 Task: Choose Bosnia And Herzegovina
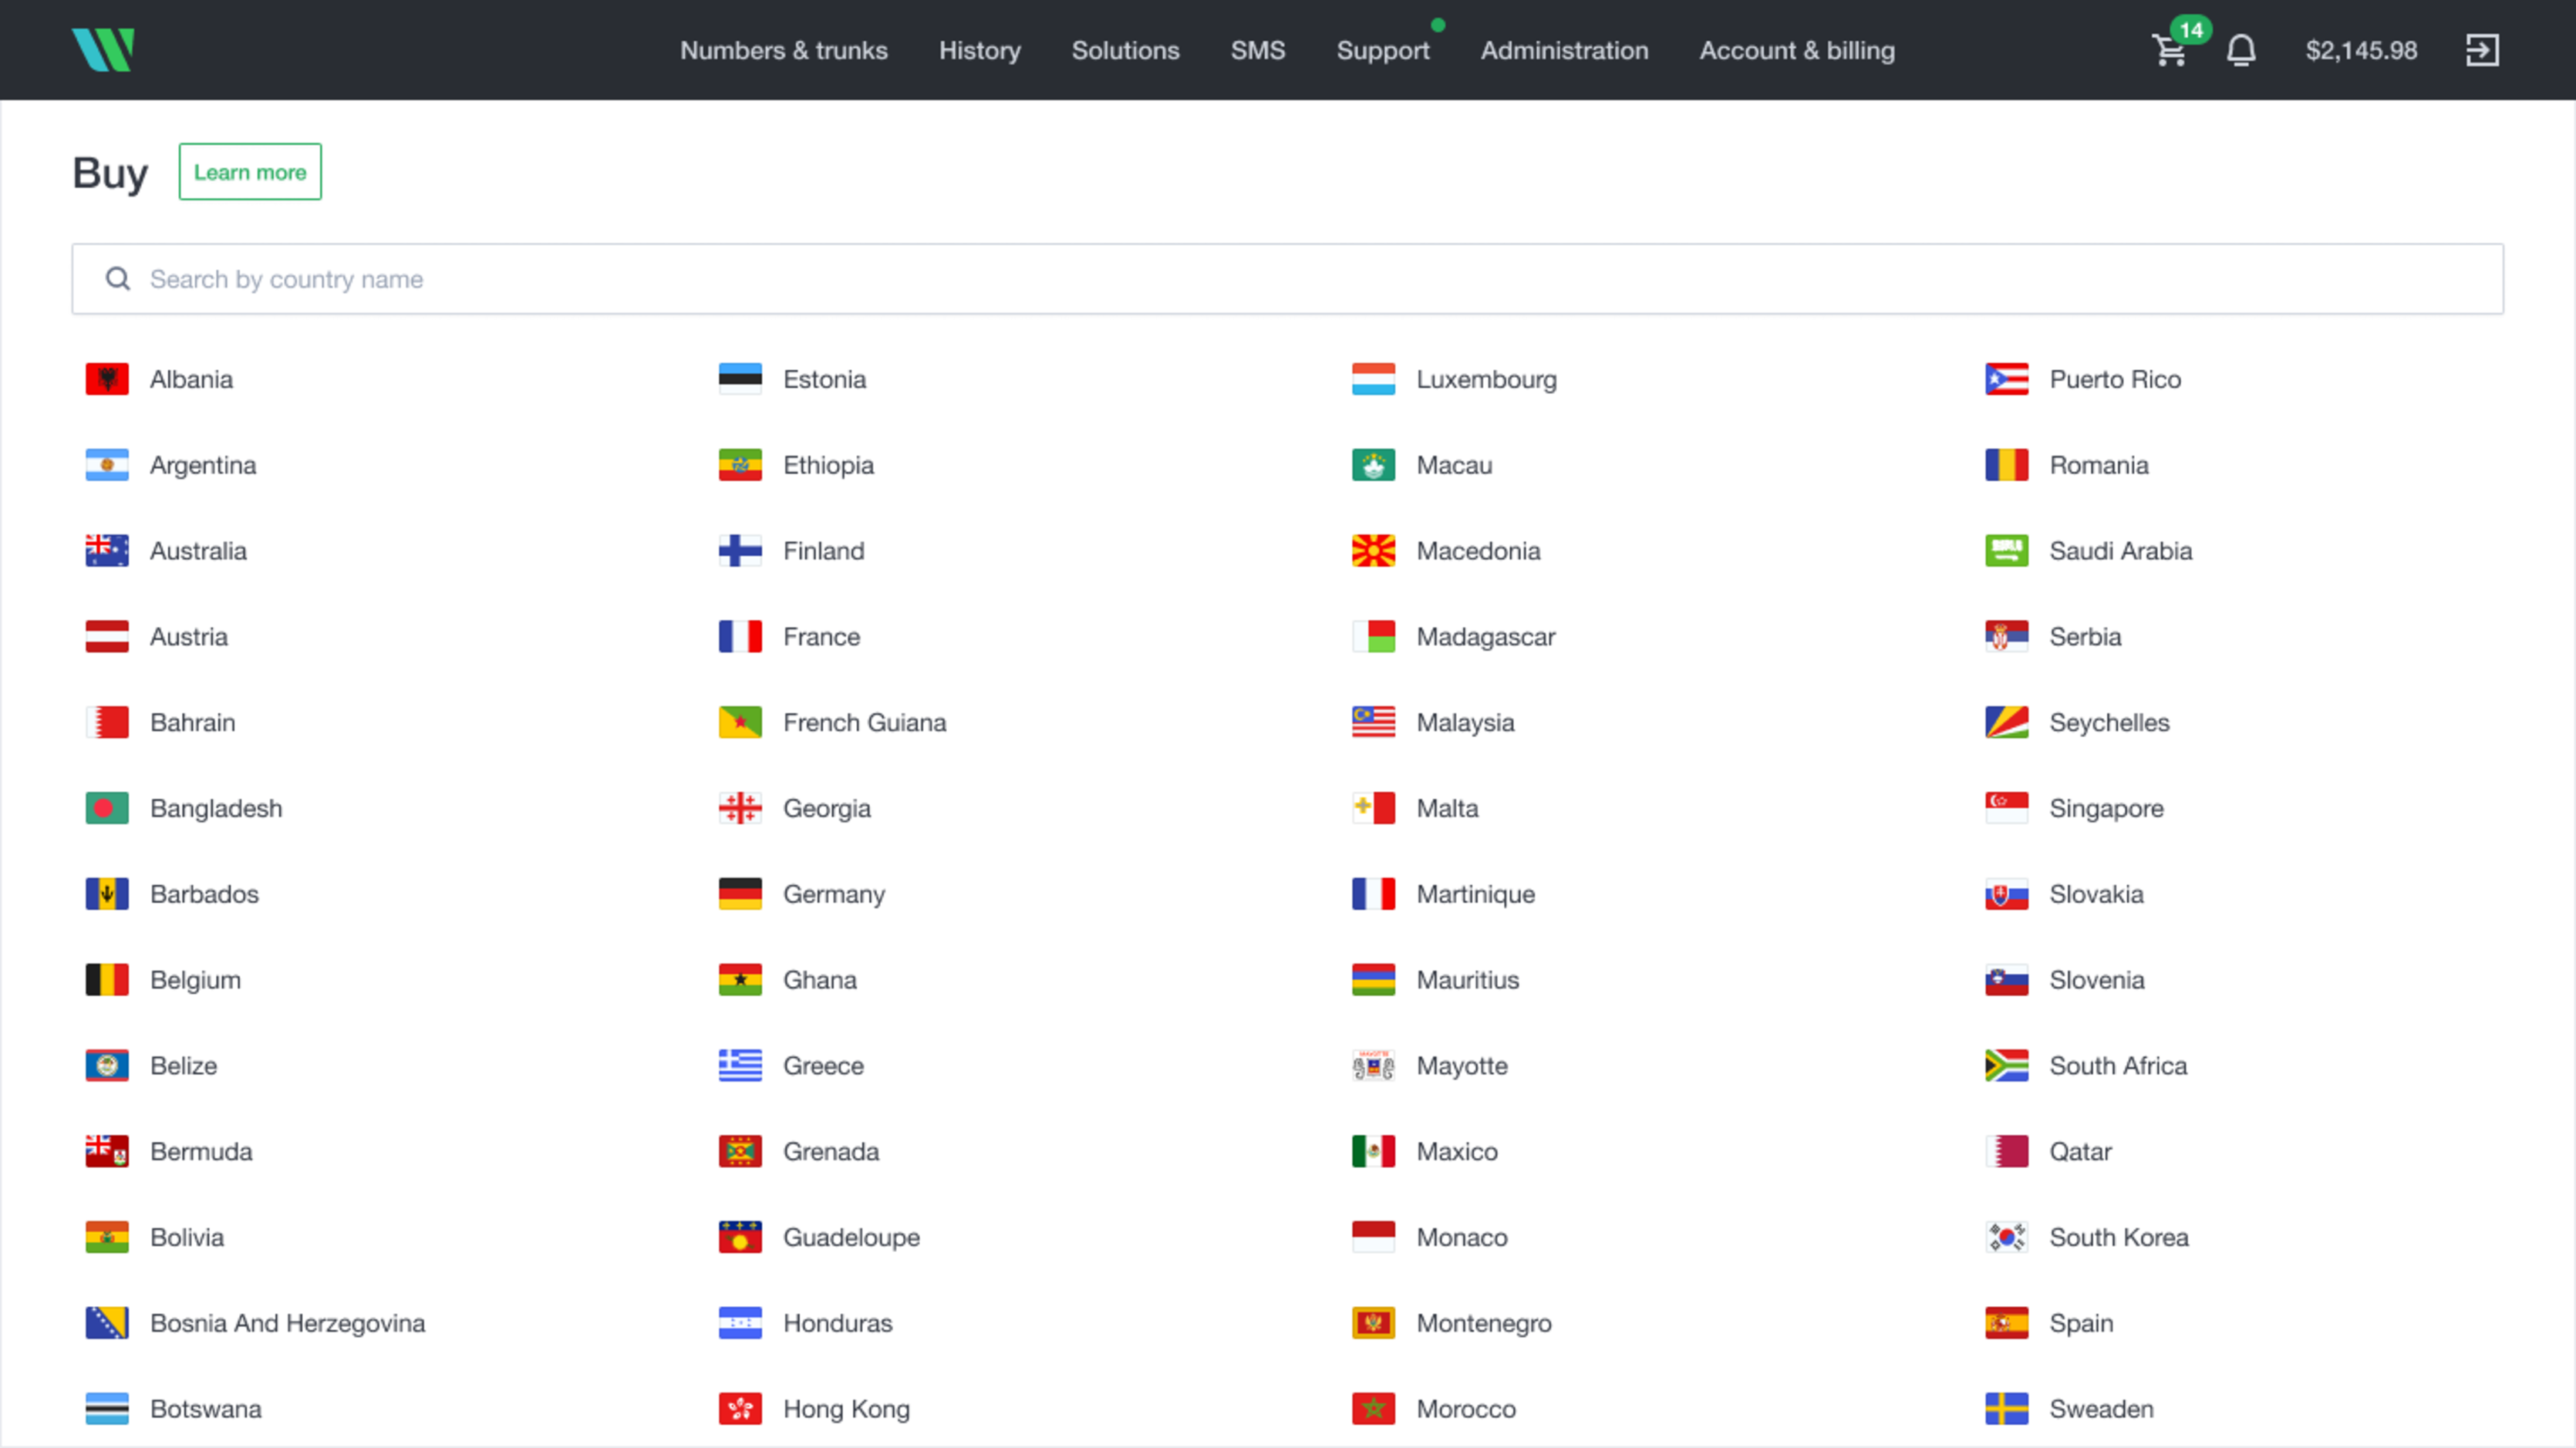click(287, 1323)
